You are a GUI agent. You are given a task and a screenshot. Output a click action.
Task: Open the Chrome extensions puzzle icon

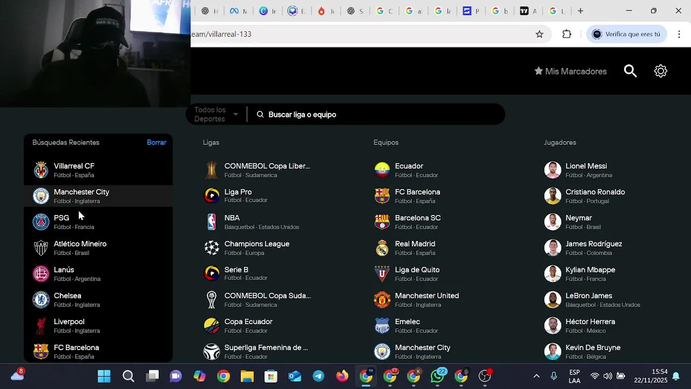coord(567,34)
